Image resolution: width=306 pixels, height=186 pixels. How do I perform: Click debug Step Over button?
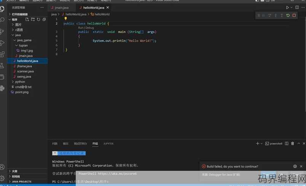[269, 15]
